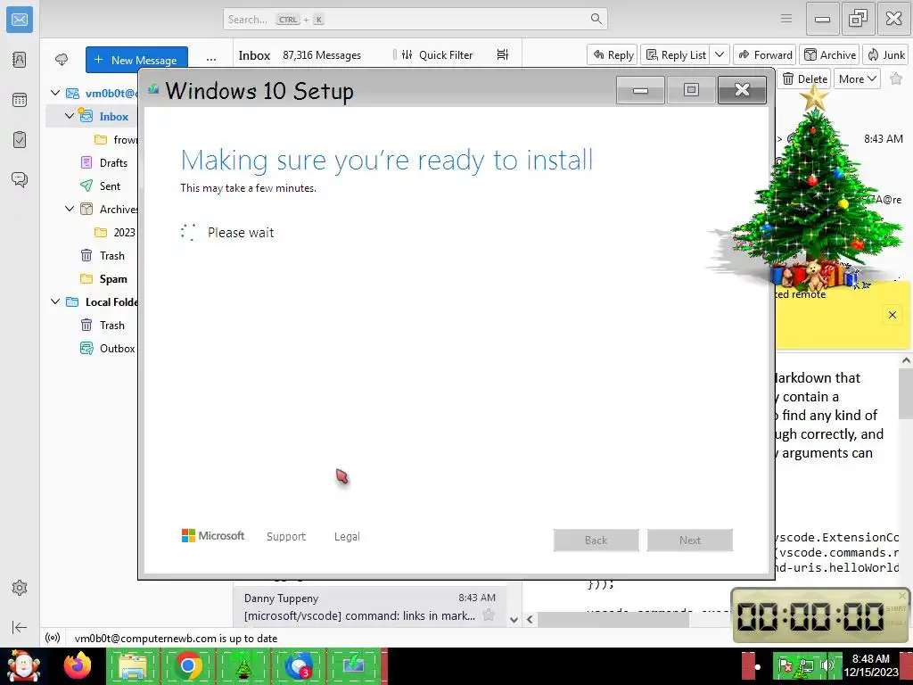Close the 00:00:00 timer widget
The width and height of the screenshot is (913, 685).
click(902, 595)
